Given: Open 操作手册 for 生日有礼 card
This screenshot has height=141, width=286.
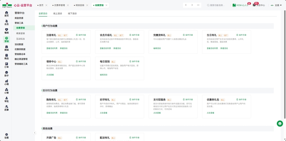Looking at the screenshot, I should pos(241,35).
